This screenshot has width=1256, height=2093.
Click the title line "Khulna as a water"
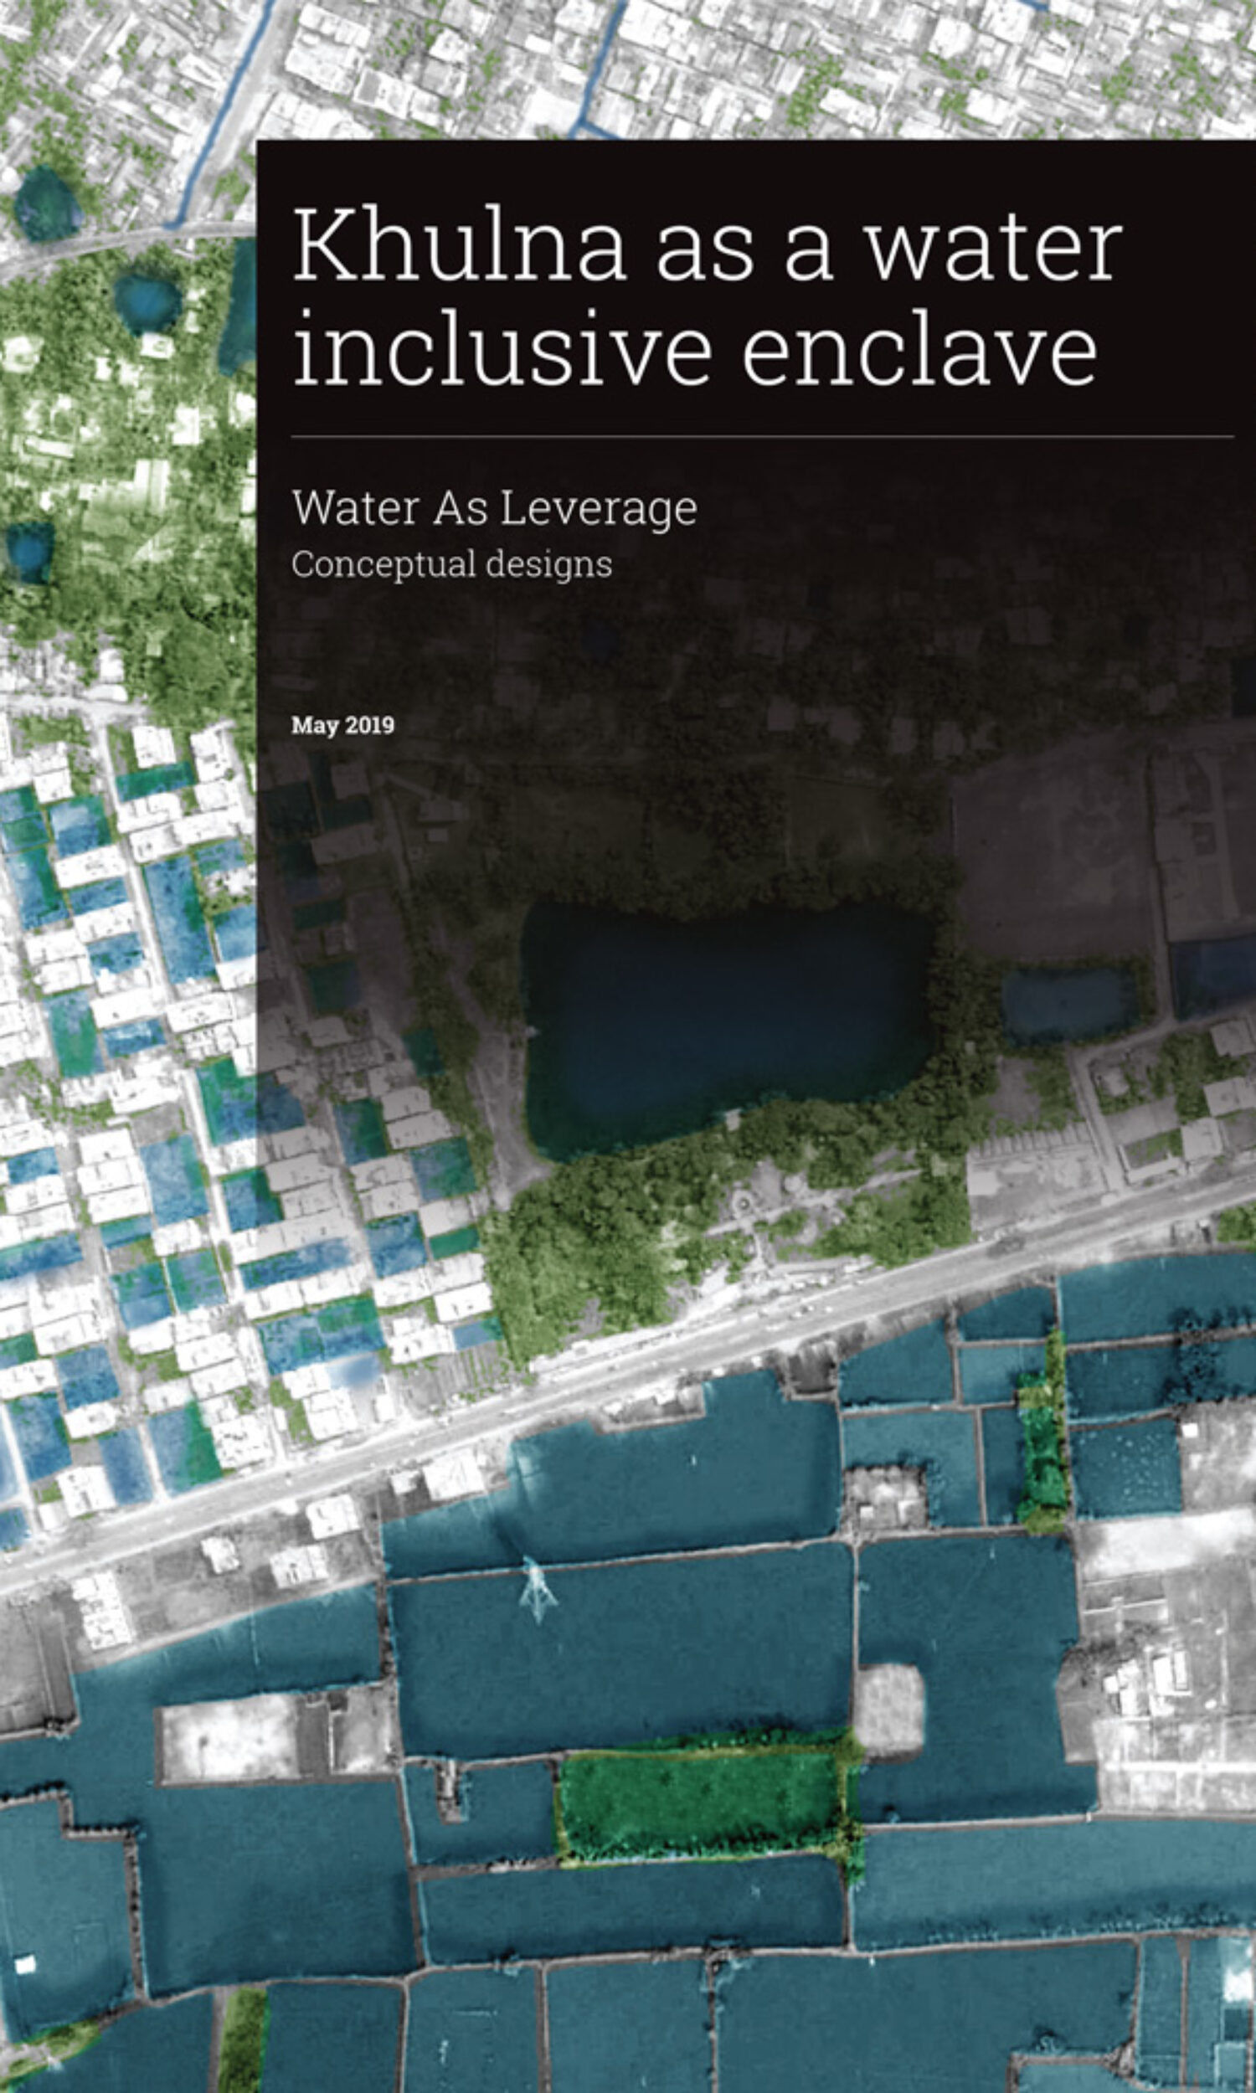(x=707, y=246)
